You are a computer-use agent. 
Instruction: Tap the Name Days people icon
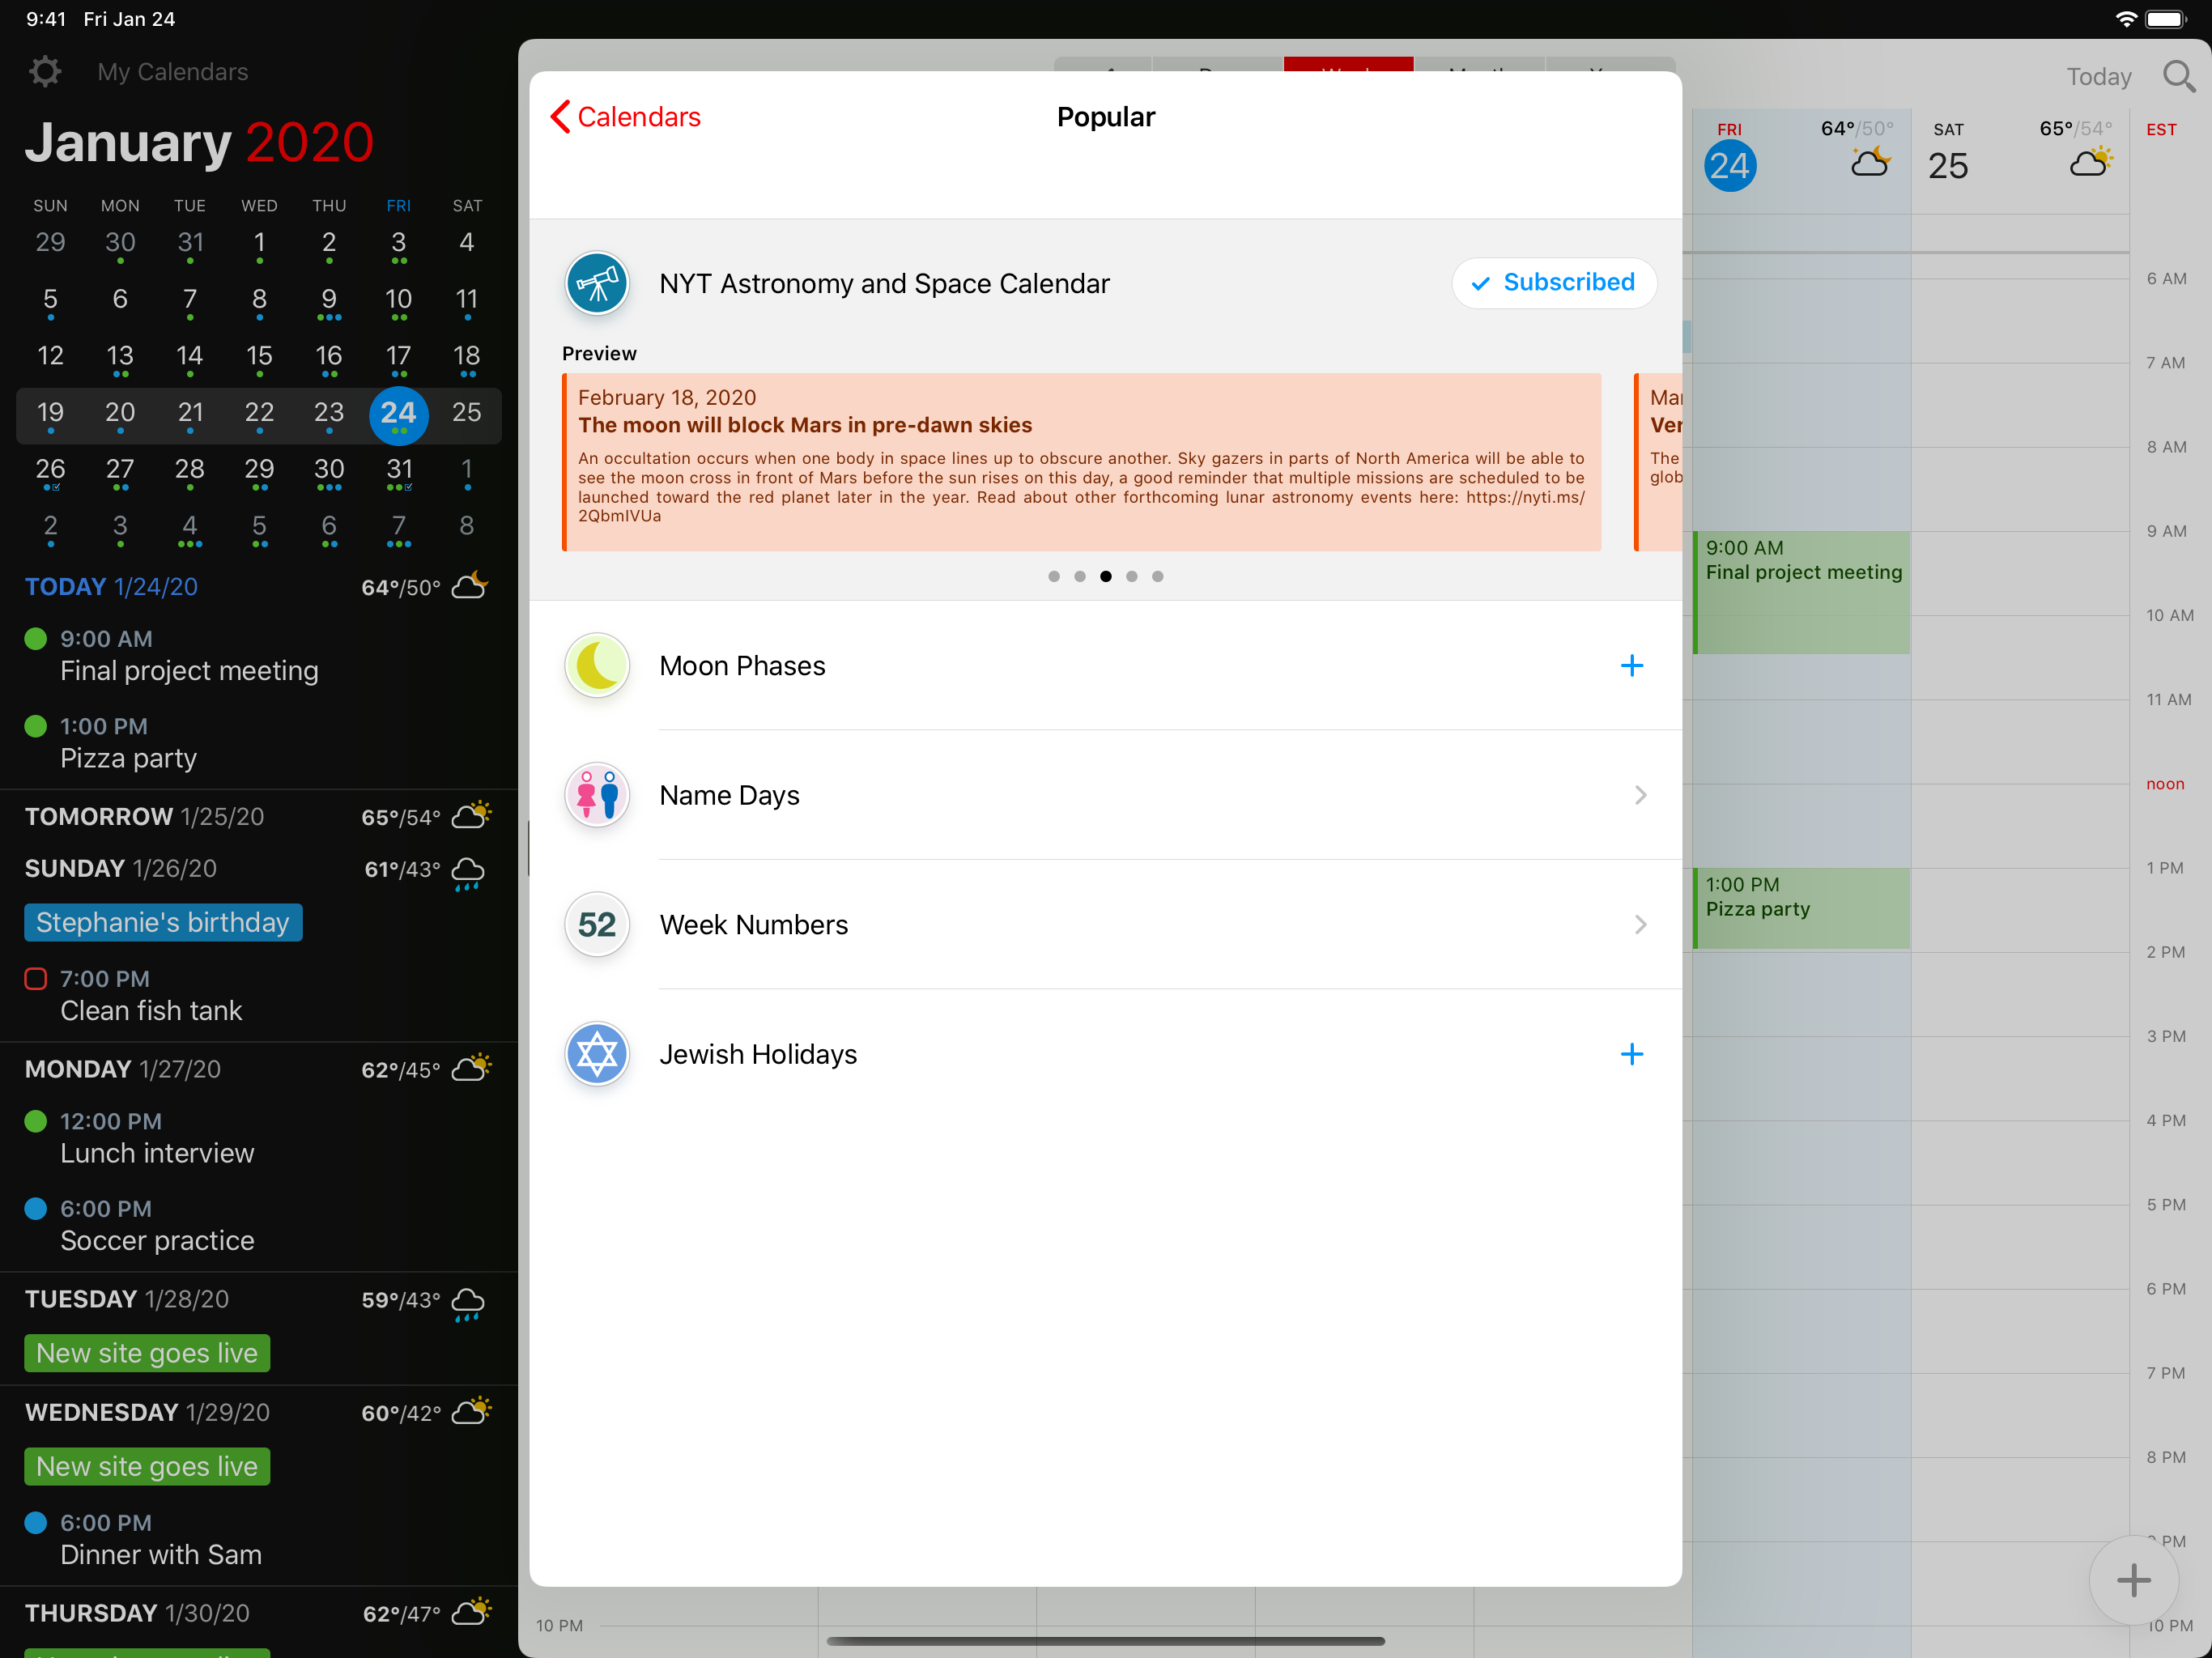point(597,795)
